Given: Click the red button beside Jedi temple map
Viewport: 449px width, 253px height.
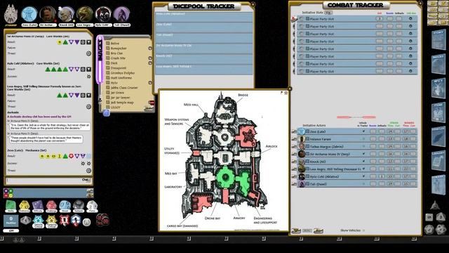Looking at the screenshot, I should (x=152, y=103).
